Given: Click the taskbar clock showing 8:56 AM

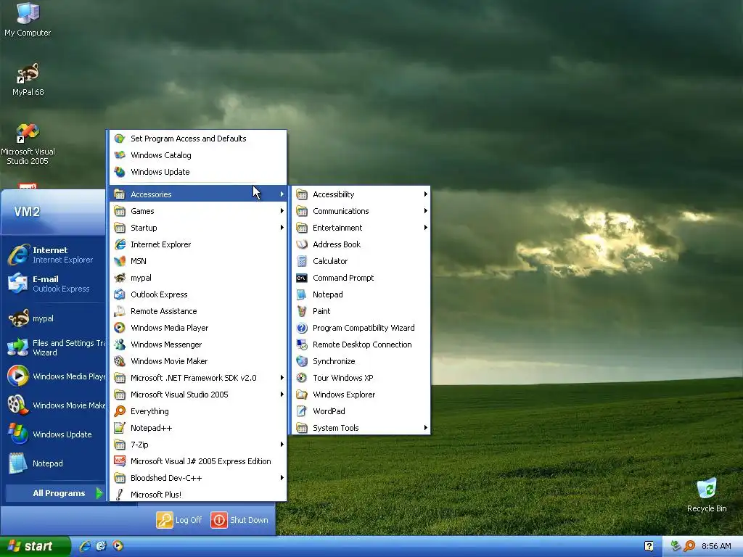Looking at the screenshot, I should [716, 547].
